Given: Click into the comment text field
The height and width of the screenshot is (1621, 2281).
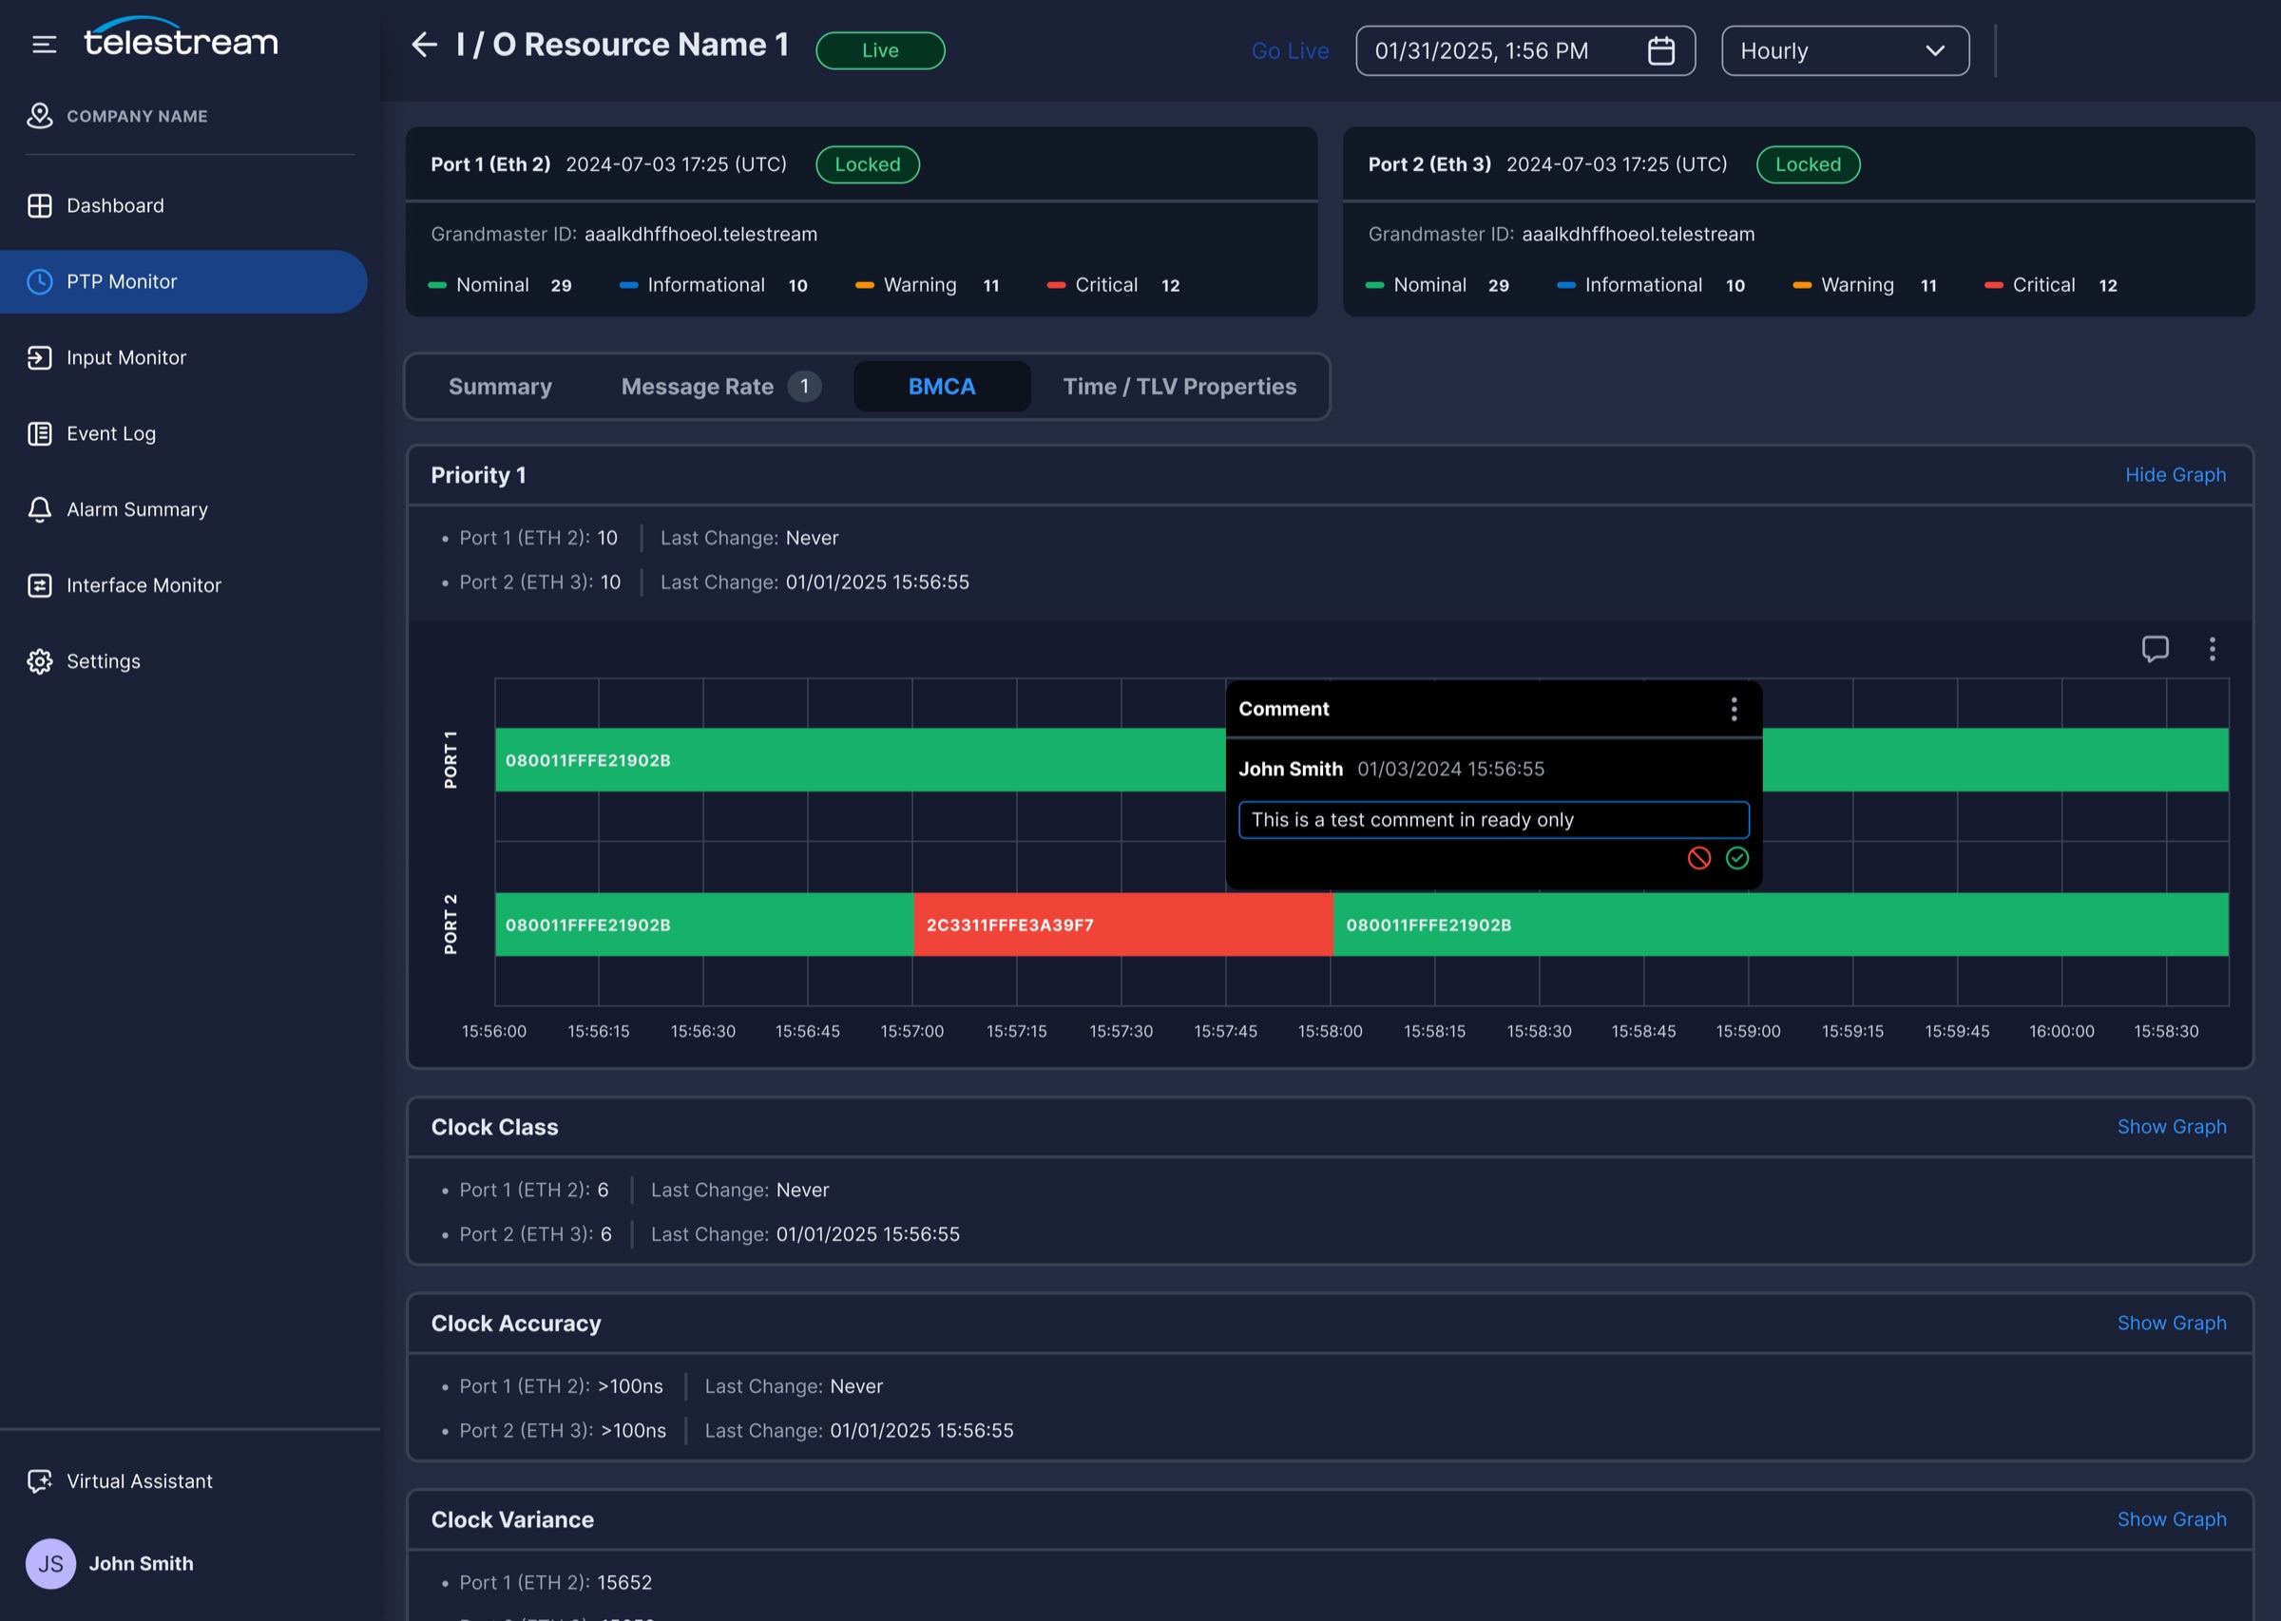Looking at the screenshot, I should point(1493,821).
